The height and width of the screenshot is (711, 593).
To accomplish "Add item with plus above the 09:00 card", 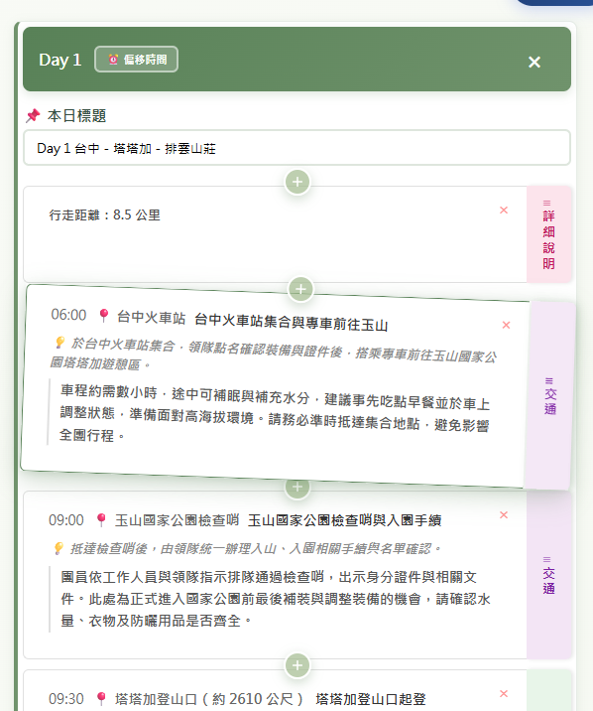I will click(297, 487).
